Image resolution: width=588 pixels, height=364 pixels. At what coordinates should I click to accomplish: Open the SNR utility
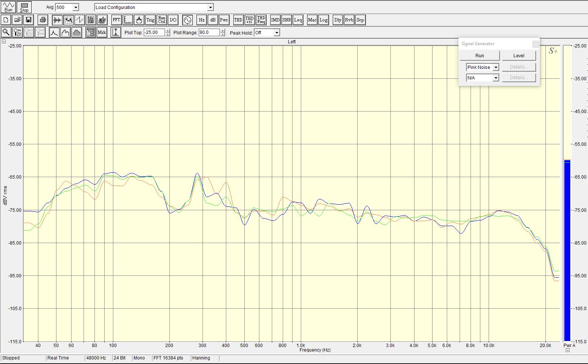(x=287, y=20)
